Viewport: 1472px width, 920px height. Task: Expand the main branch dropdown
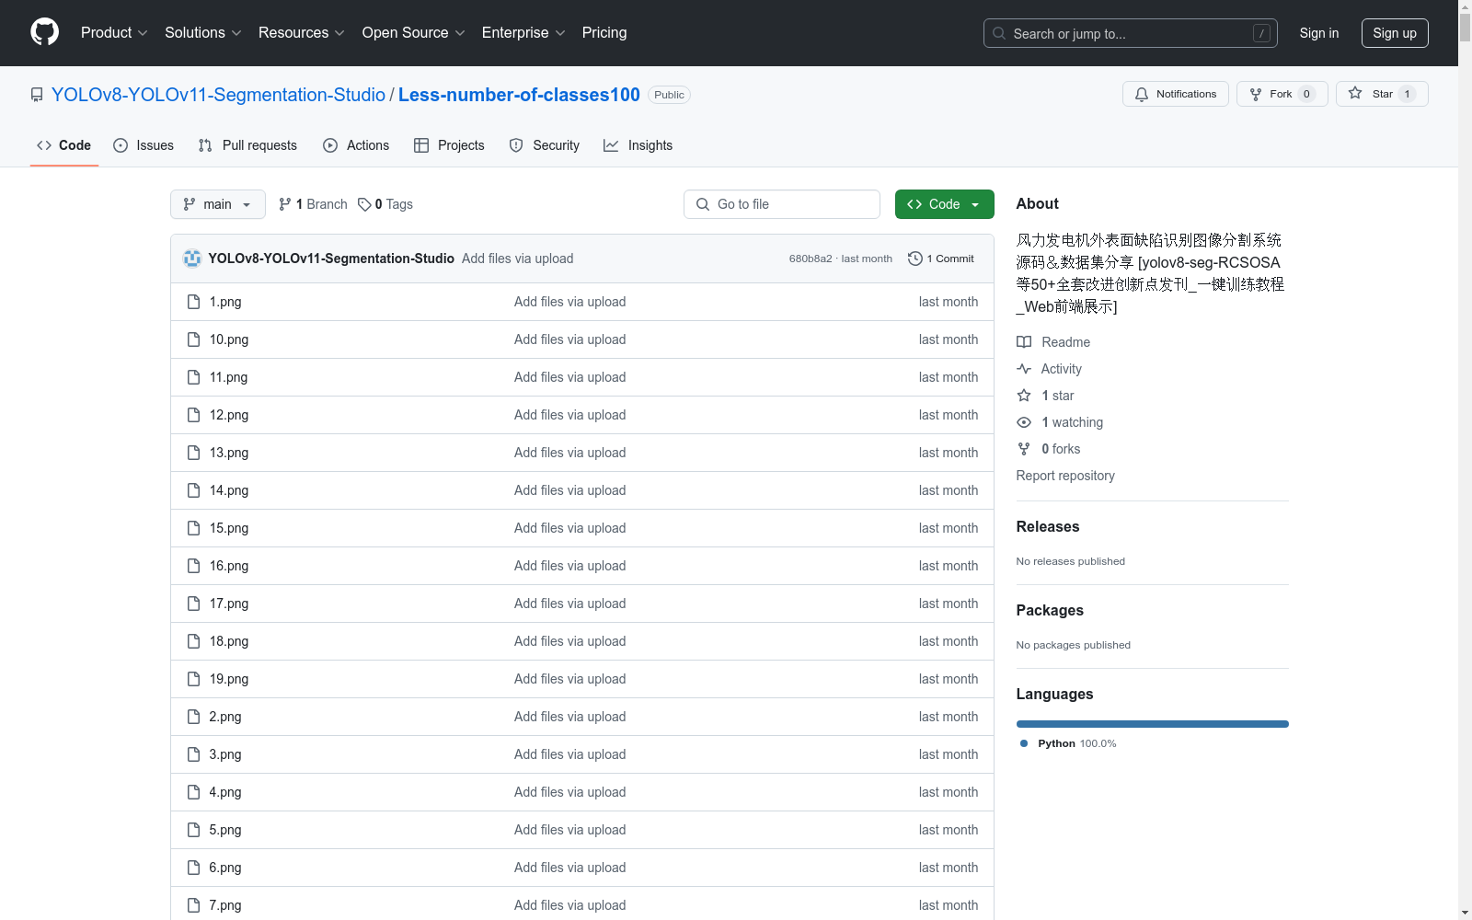217,204
